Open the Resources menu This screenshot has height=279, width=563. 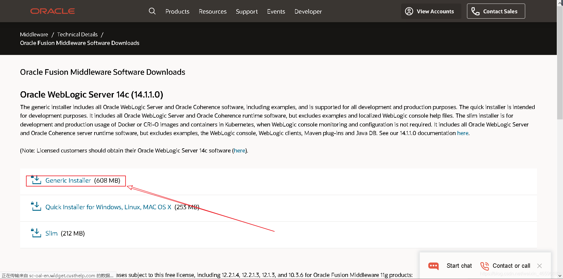point(213,12)
